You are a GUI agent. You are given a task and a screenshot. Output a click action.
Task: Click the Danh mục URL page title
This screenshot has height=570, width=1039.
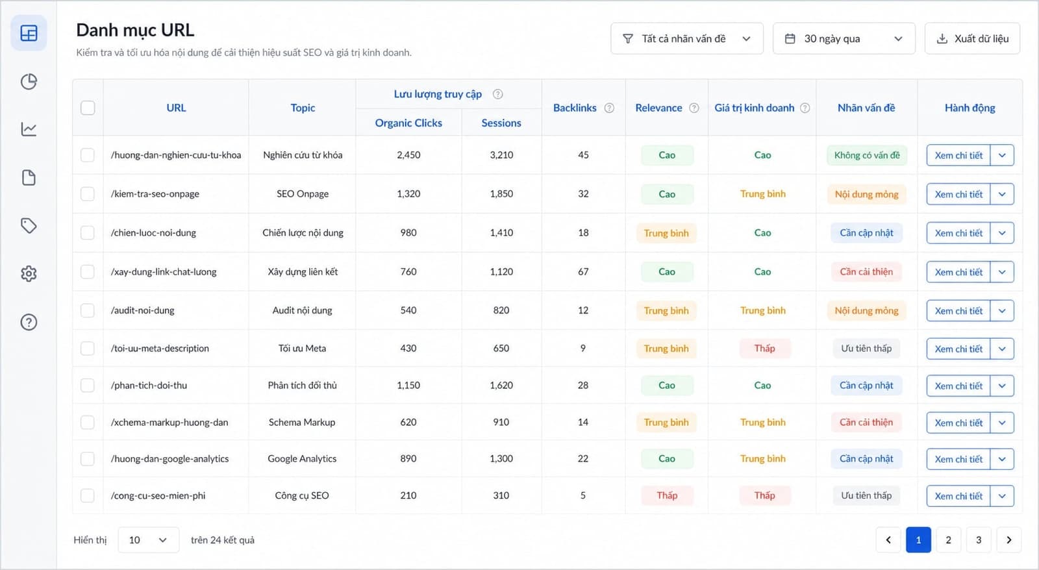(135, 31)
